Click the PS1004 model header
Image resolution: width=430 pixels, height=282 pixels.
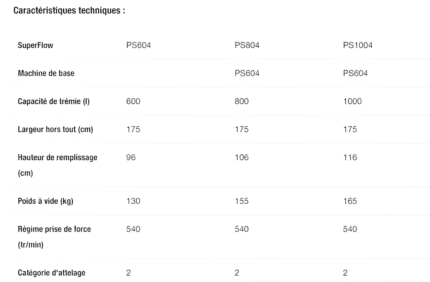coord(358,46)
